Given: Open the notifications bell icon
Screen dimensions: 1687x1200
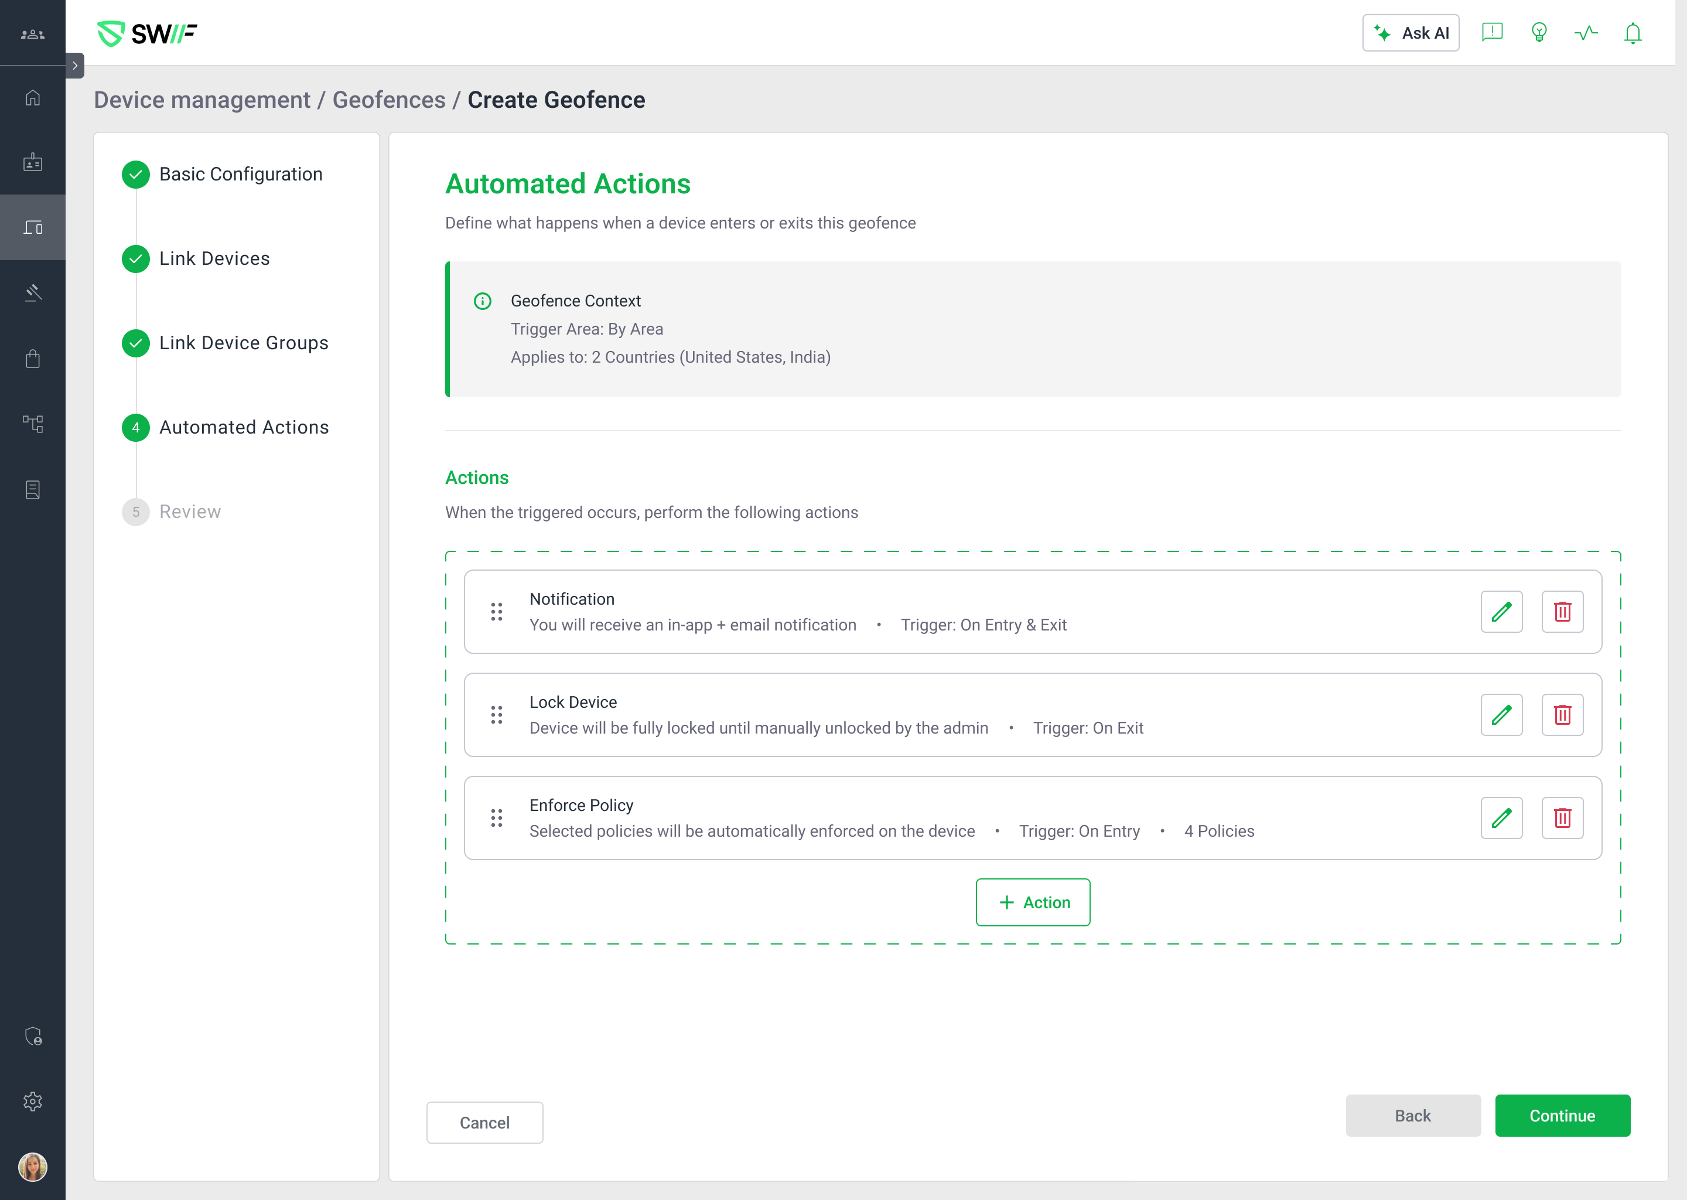Looking at the screenshot, I should (x=1633, y=33).
